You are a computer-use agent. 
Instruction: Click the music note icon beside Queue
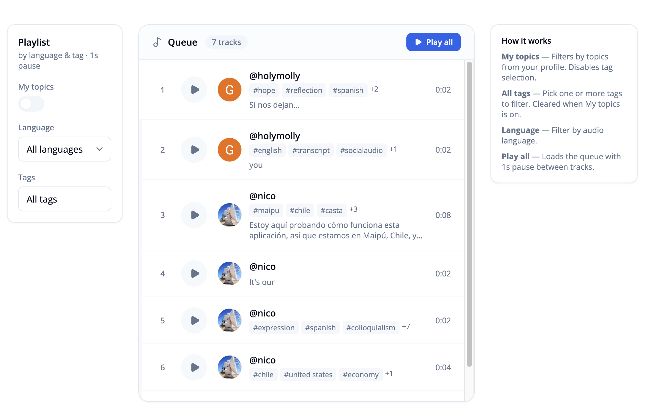point(157,42)
